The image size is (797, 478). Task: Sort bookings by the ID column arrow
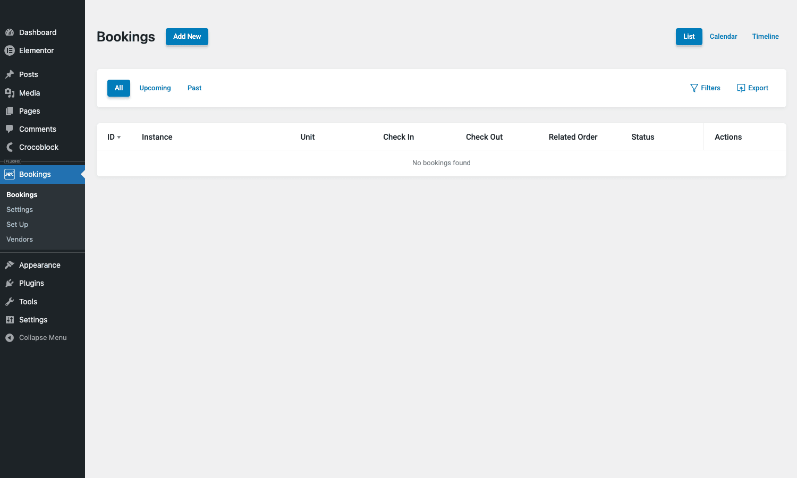[119, 138]
